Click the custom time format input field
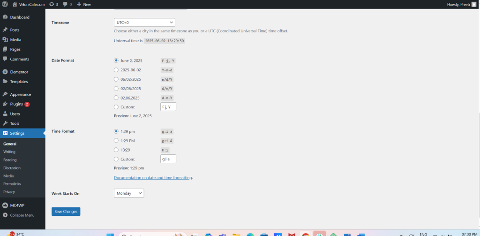This screenshot has height=236, width=480. tap(168, 159)
